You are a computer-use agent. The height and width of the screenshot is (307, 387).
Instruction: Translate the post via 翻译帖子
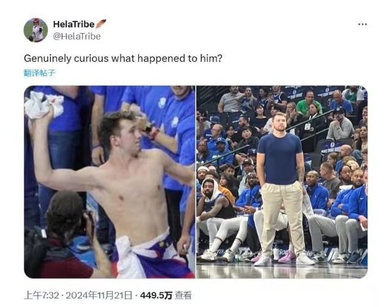pos(39,73)
